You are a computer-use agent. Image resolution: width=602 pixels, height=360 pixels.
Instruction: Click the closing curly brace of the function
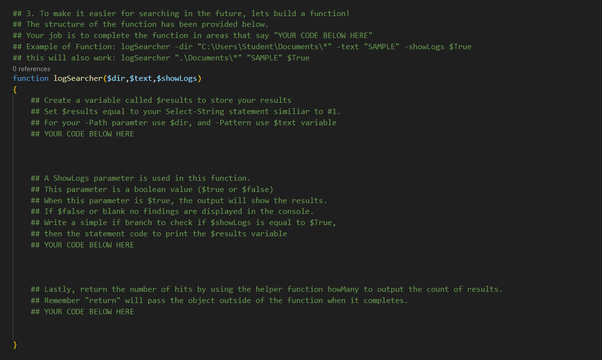(x=15, y=344)
